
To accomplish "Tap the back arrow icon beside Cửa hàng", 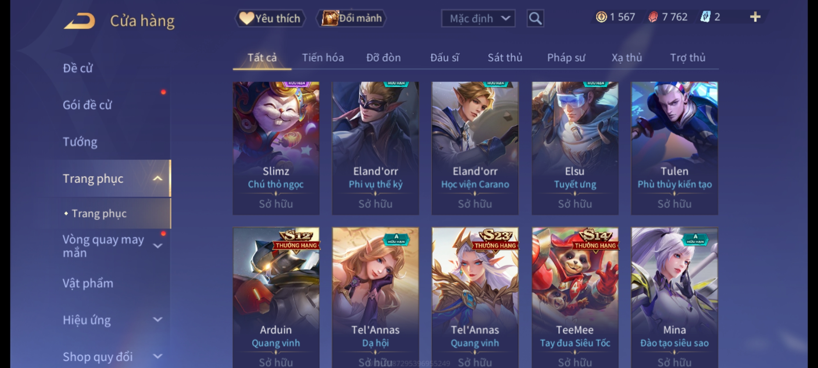I will (x=79, y=20).
